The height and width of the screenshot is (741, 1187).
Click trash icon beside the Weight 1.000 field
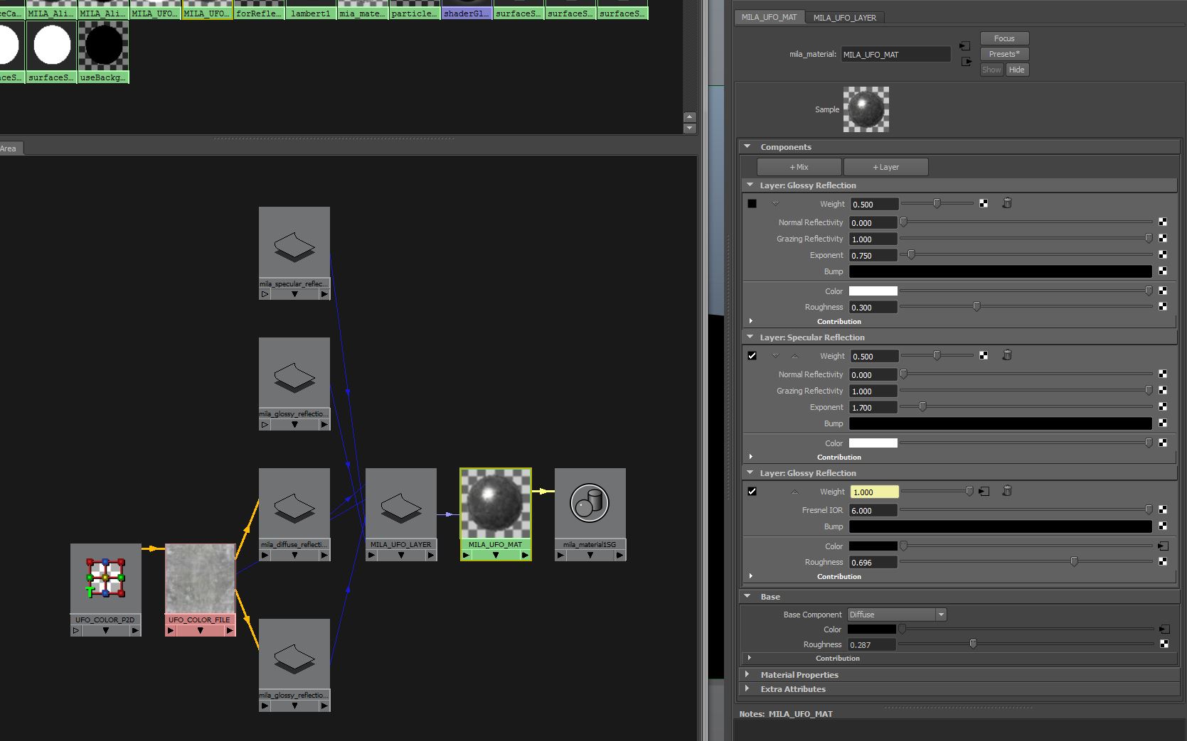click(x=1007, y=491)
